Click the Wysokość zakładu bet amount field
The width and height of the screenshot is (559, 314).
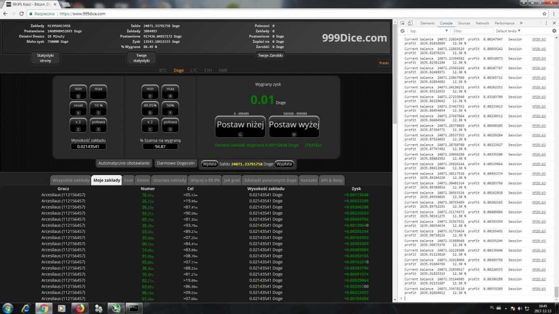click(89, 147)
